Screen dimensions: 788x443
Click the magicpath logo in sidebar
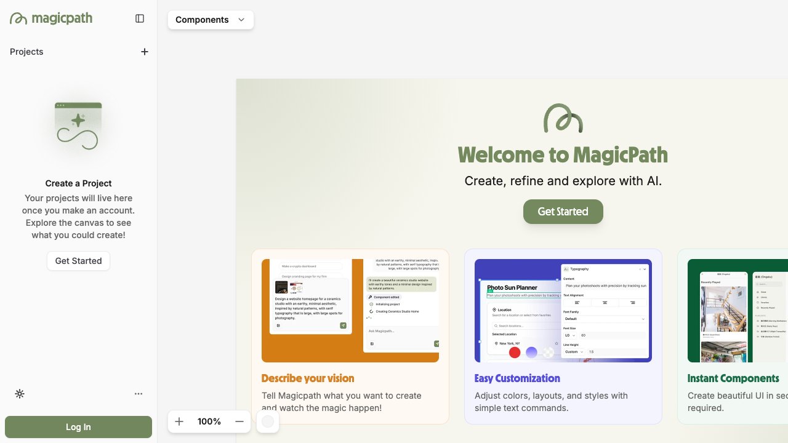pos(51,18)
